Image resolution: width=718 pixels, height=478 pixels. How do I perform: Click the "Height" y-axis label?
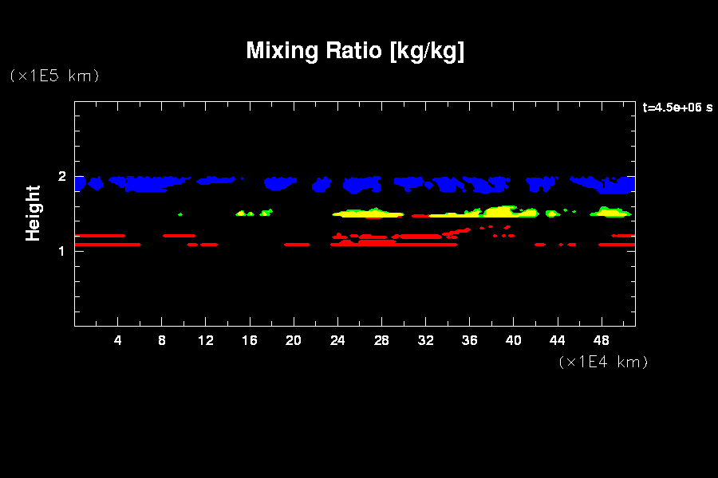tap(33, 213)
